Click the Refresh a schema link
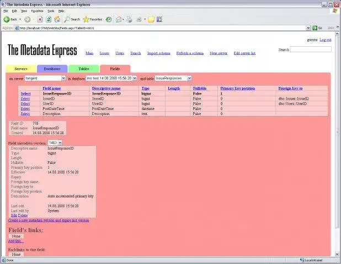This screenshot has width=341, height=264. click(190, 53)
